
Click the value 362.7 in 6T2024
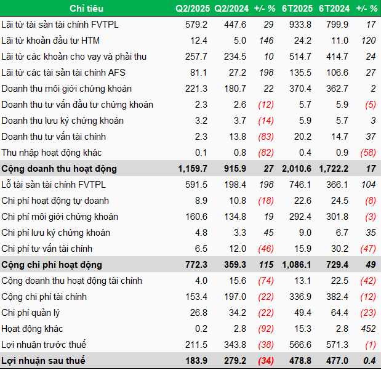(337, 89)
